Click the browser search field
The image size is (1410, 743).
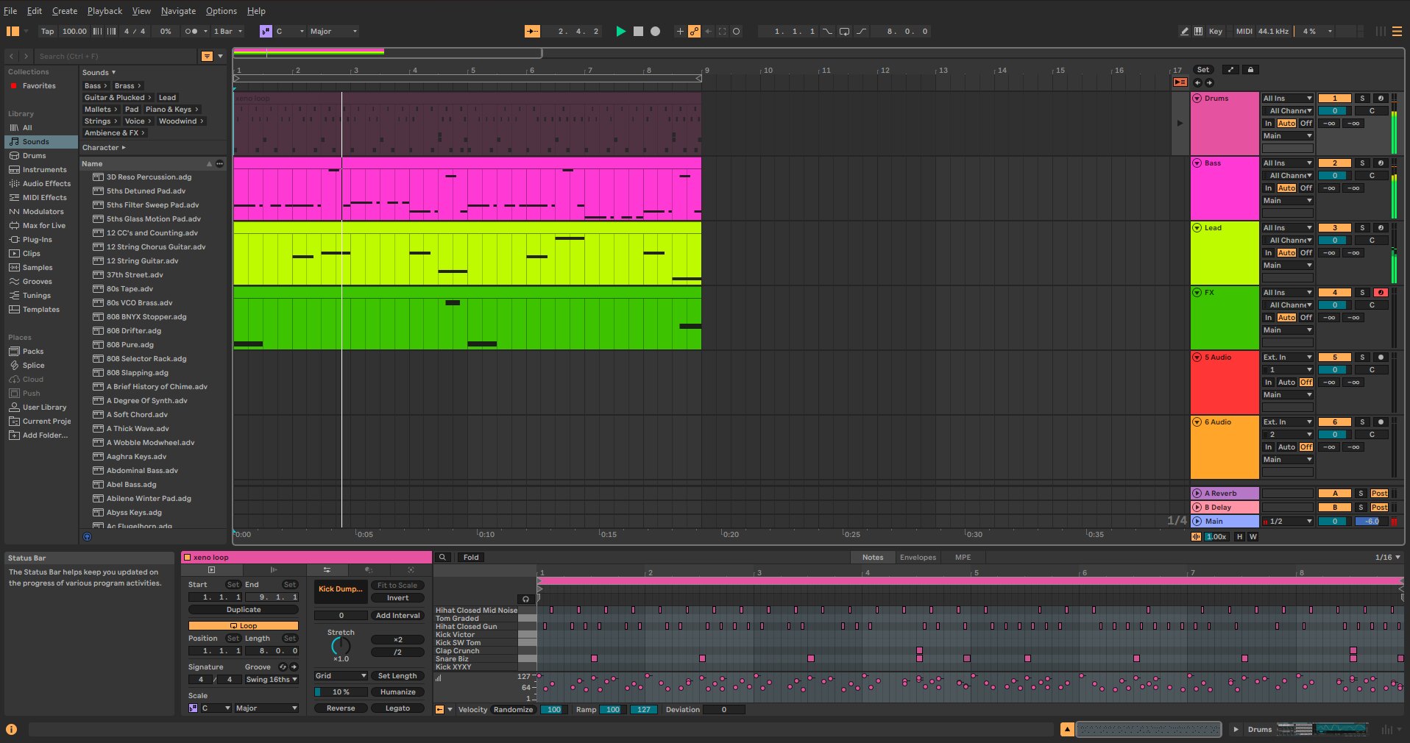(x=116, y=56)
